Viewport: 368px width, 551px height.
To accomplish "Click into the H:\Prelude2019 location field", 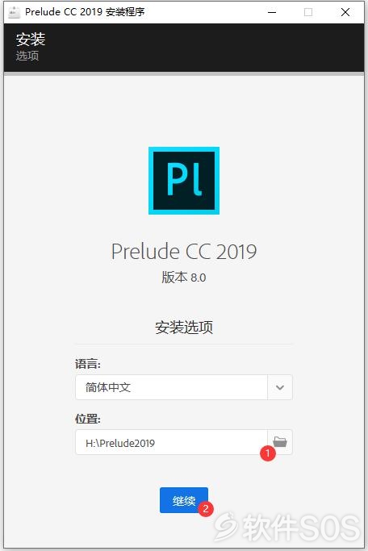I will [172, 442].
